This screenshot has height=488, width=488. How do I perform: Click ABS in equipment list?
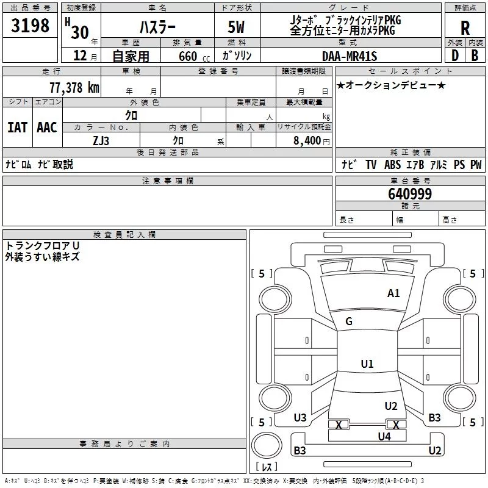click(392, 164)
